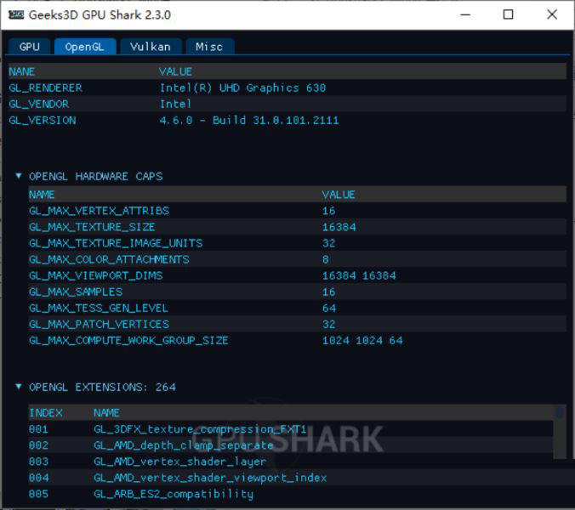Click the 1024 1024 64 work group value

362,340
